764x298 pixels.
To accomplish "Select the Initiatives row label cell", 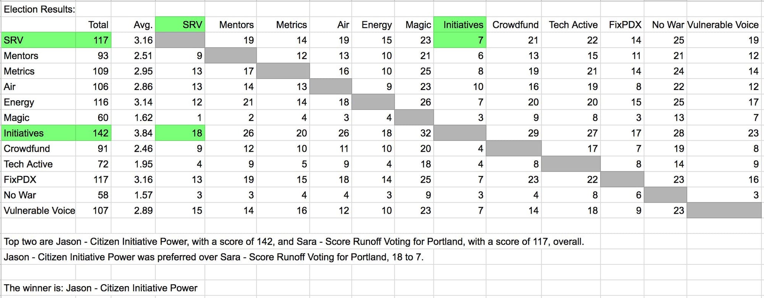I will pos(38,133).
